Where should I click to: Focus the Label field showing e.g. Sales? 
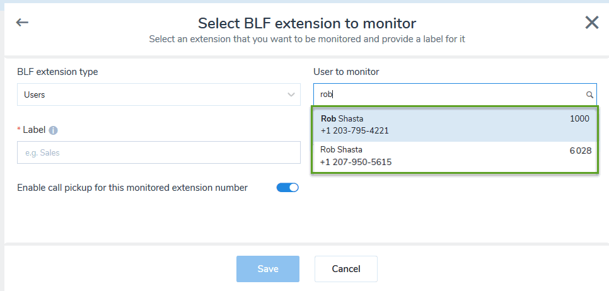point(159,152)
